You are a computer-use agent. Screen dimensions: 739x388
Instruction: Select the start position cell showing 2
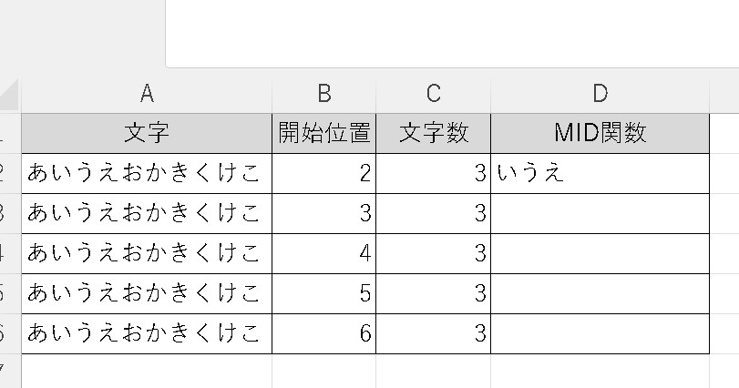pyautogui.click(x=323, y=173)
